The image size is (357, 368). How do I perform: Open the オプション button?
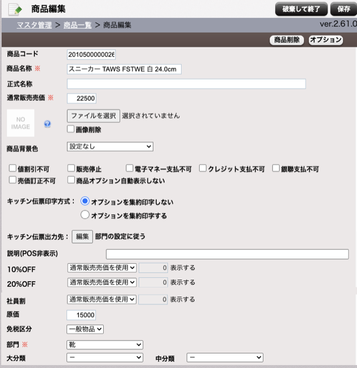coord(326,40)
